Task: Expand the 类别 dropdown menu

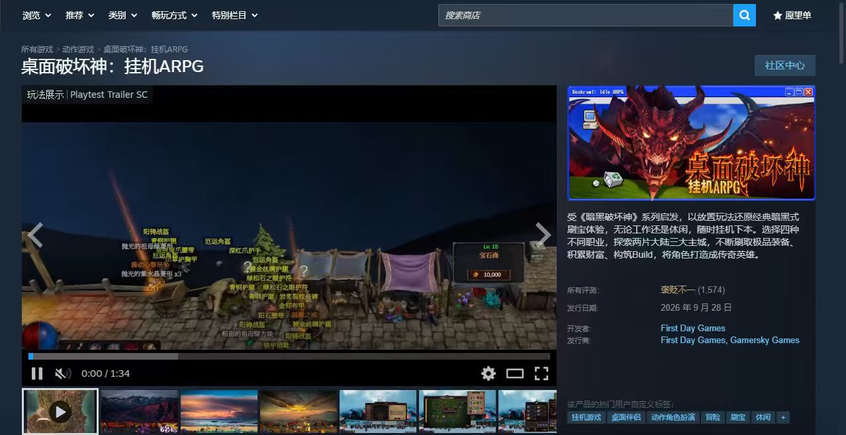Action: 122,15
